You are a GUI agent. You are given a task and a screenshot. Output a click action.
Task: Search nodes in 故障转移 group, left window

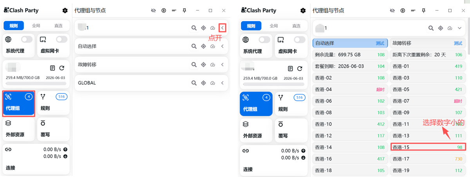click(x=194, y=64)
